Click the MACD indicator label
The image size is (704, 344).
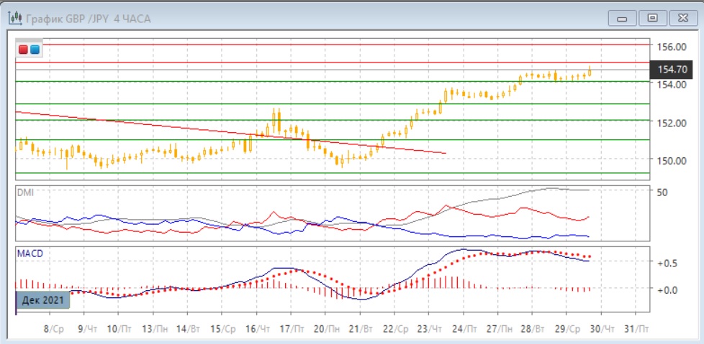click(30, 254)
